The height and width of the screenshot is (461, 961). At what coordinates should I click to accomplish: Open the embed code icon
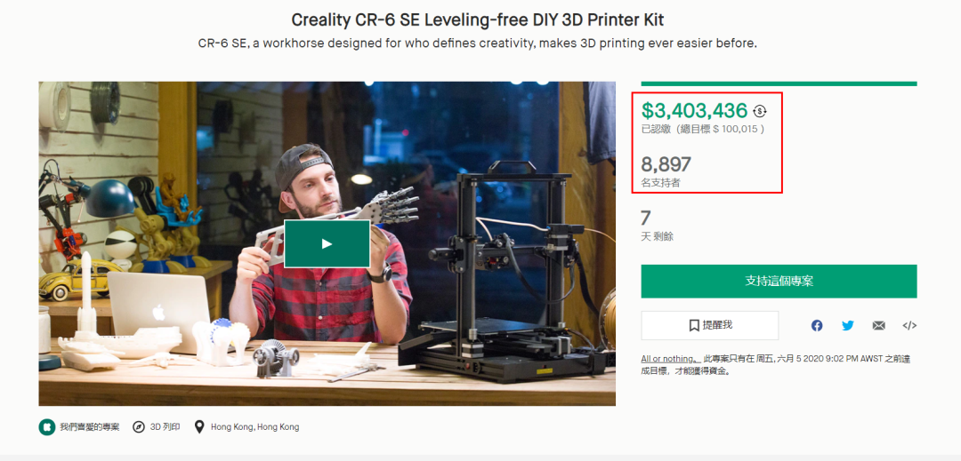pyautogui.click(x=909, y=326)
